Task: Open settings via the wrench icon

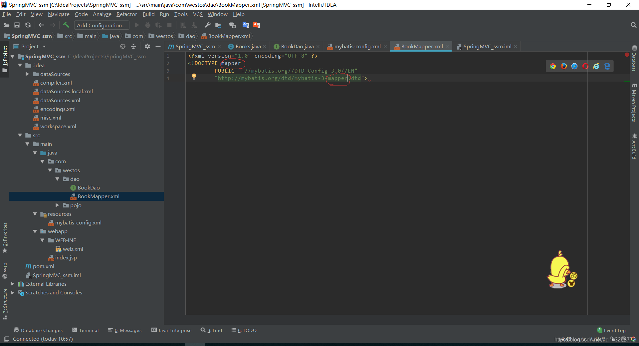Action: click(x=208, y=25)
